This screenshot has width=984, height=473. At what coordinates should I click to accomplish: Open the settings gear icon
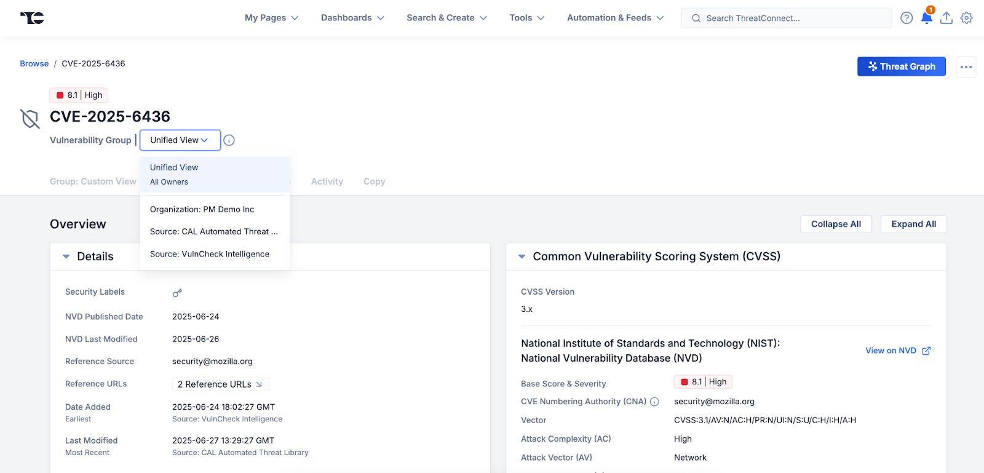[x=967, y=18]
